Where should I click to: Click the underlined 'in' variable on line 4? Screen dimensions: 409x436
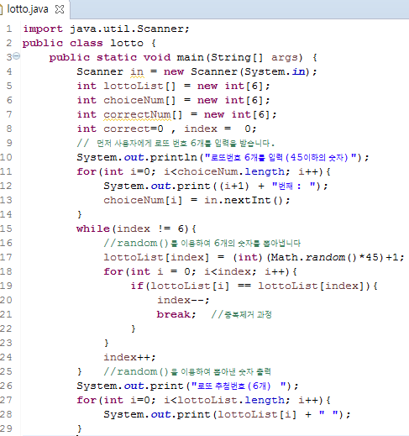click(x=137, y=72)
